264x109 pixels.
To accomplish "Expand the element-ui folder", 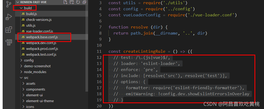I will pyautogui.click(x=34, y=95).
